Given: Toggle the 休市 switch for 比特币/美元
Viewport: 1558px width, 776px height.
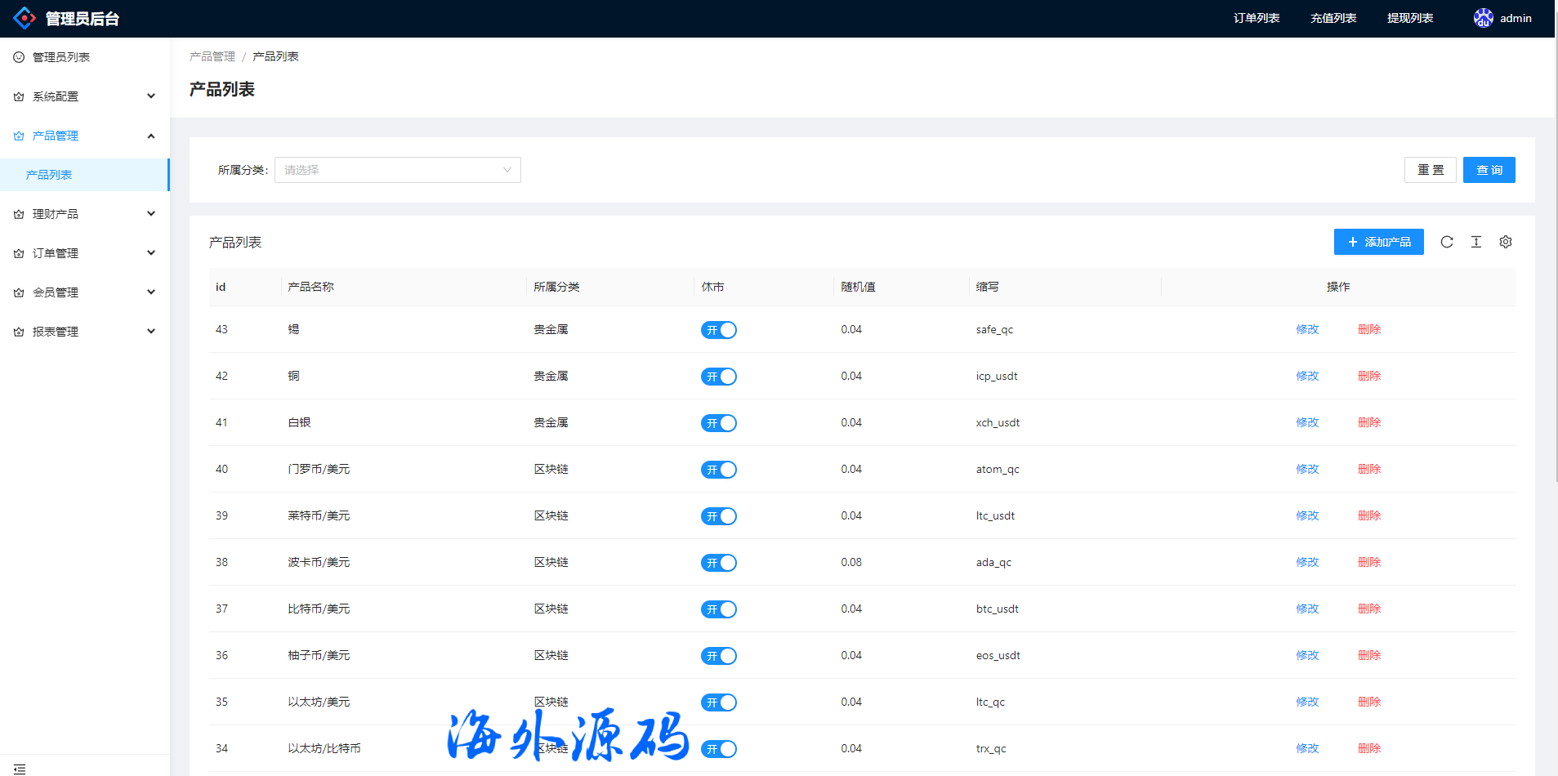Looking at the screenshot, I should coord(718,609).
